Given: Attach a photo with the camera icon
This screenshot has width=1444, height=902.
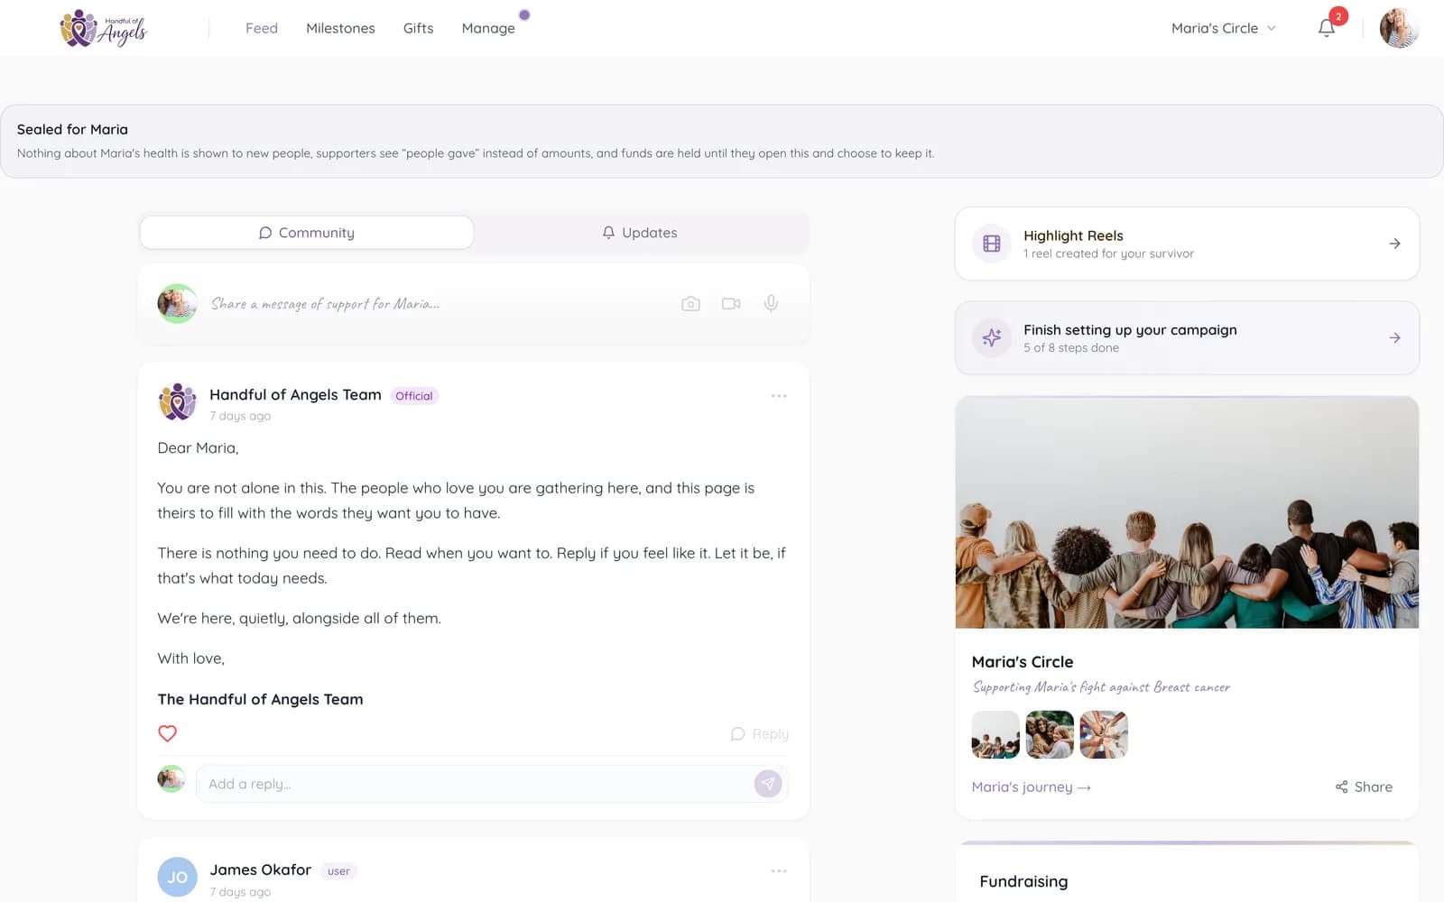Looking at the screenshot, I should pos(690,304).
